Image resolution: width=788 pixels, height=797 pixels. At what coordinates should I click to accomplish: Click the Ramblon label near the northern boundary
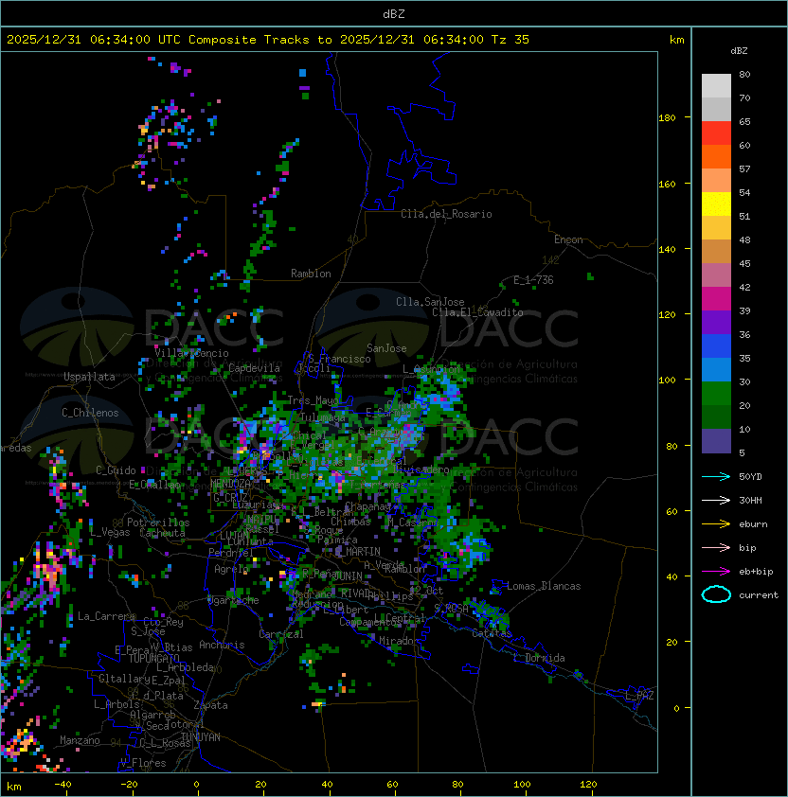pos(311,274)
